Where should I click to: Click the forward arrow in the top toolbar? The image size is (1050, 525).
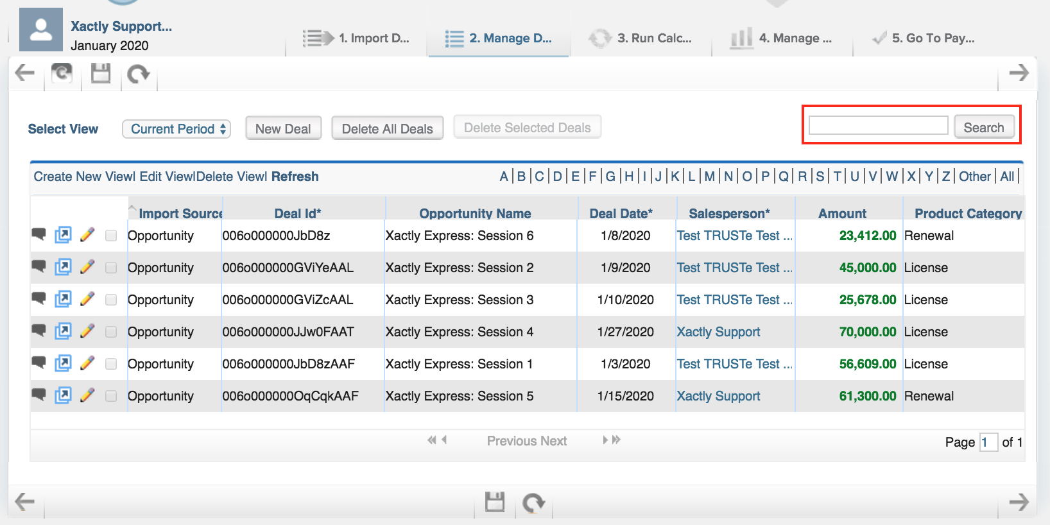[x=1019, y=73]
